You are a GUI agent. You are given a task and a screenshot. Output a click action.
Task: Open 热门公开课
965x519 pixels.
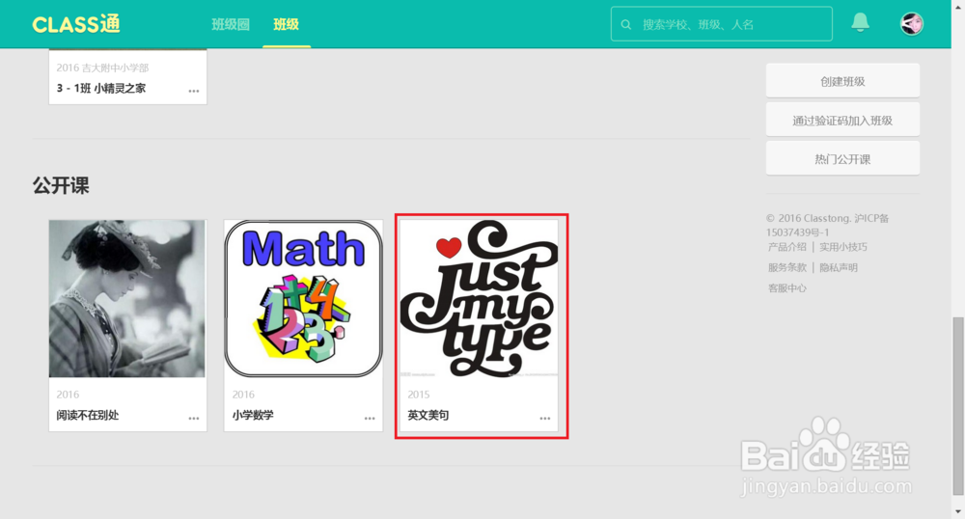[x=842, y=158]
